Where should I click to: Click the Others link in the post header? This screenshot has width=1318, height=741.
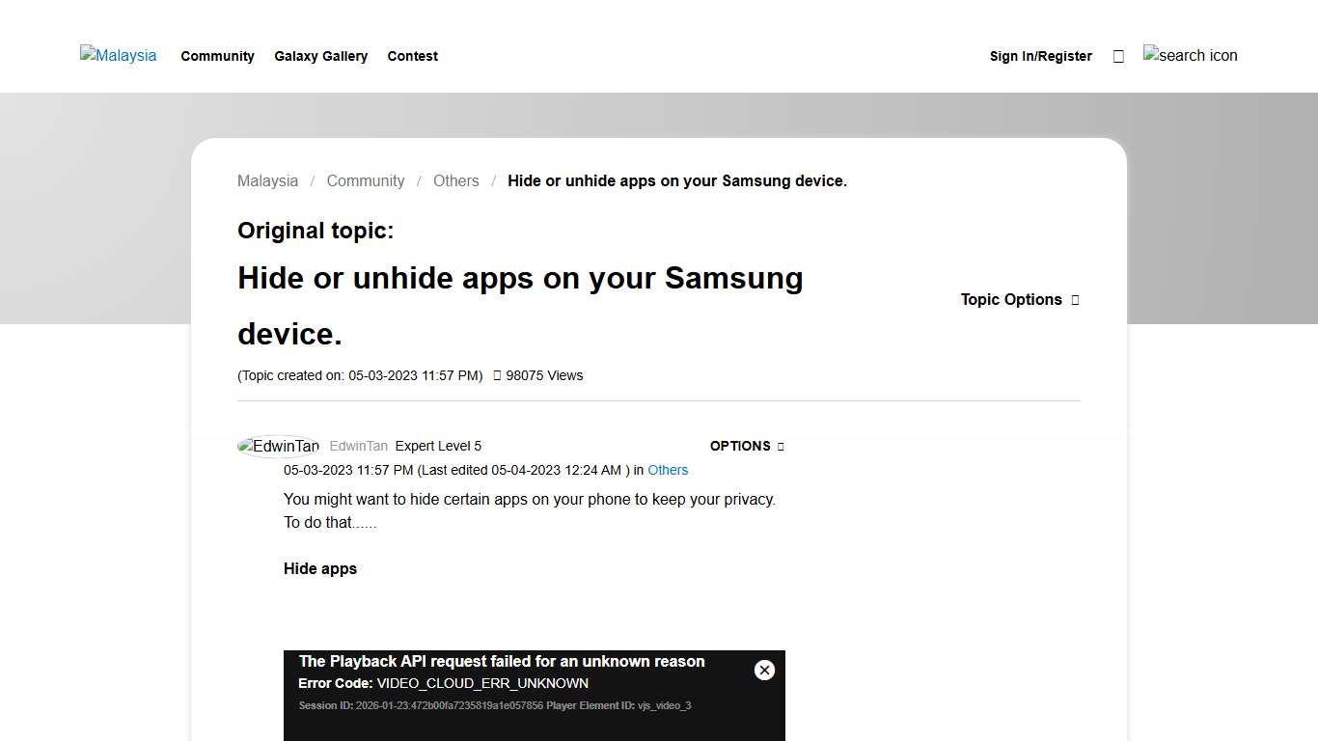[x=668, y=470]
